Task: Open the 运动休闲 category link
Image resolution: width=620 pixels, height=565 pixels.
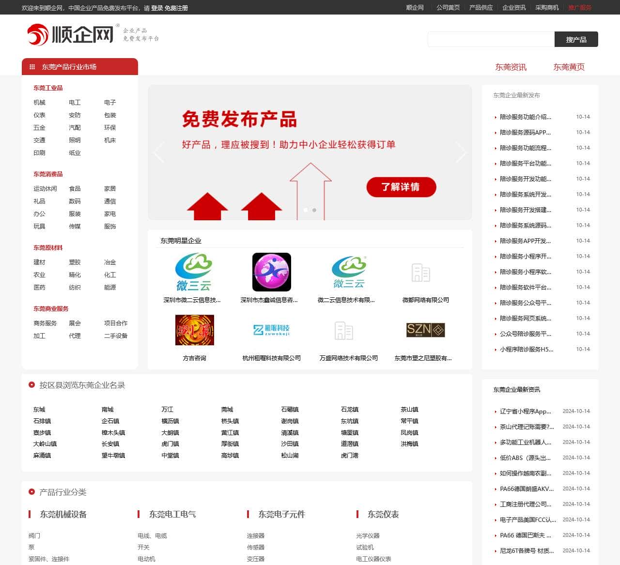Action: tap(45, 189)
